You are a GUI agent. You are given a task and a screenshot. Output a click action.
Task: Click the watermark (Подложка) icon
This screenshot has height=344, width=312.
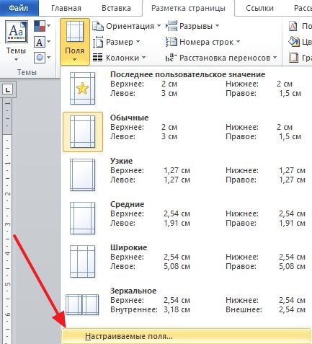click(x=293, y=26)
